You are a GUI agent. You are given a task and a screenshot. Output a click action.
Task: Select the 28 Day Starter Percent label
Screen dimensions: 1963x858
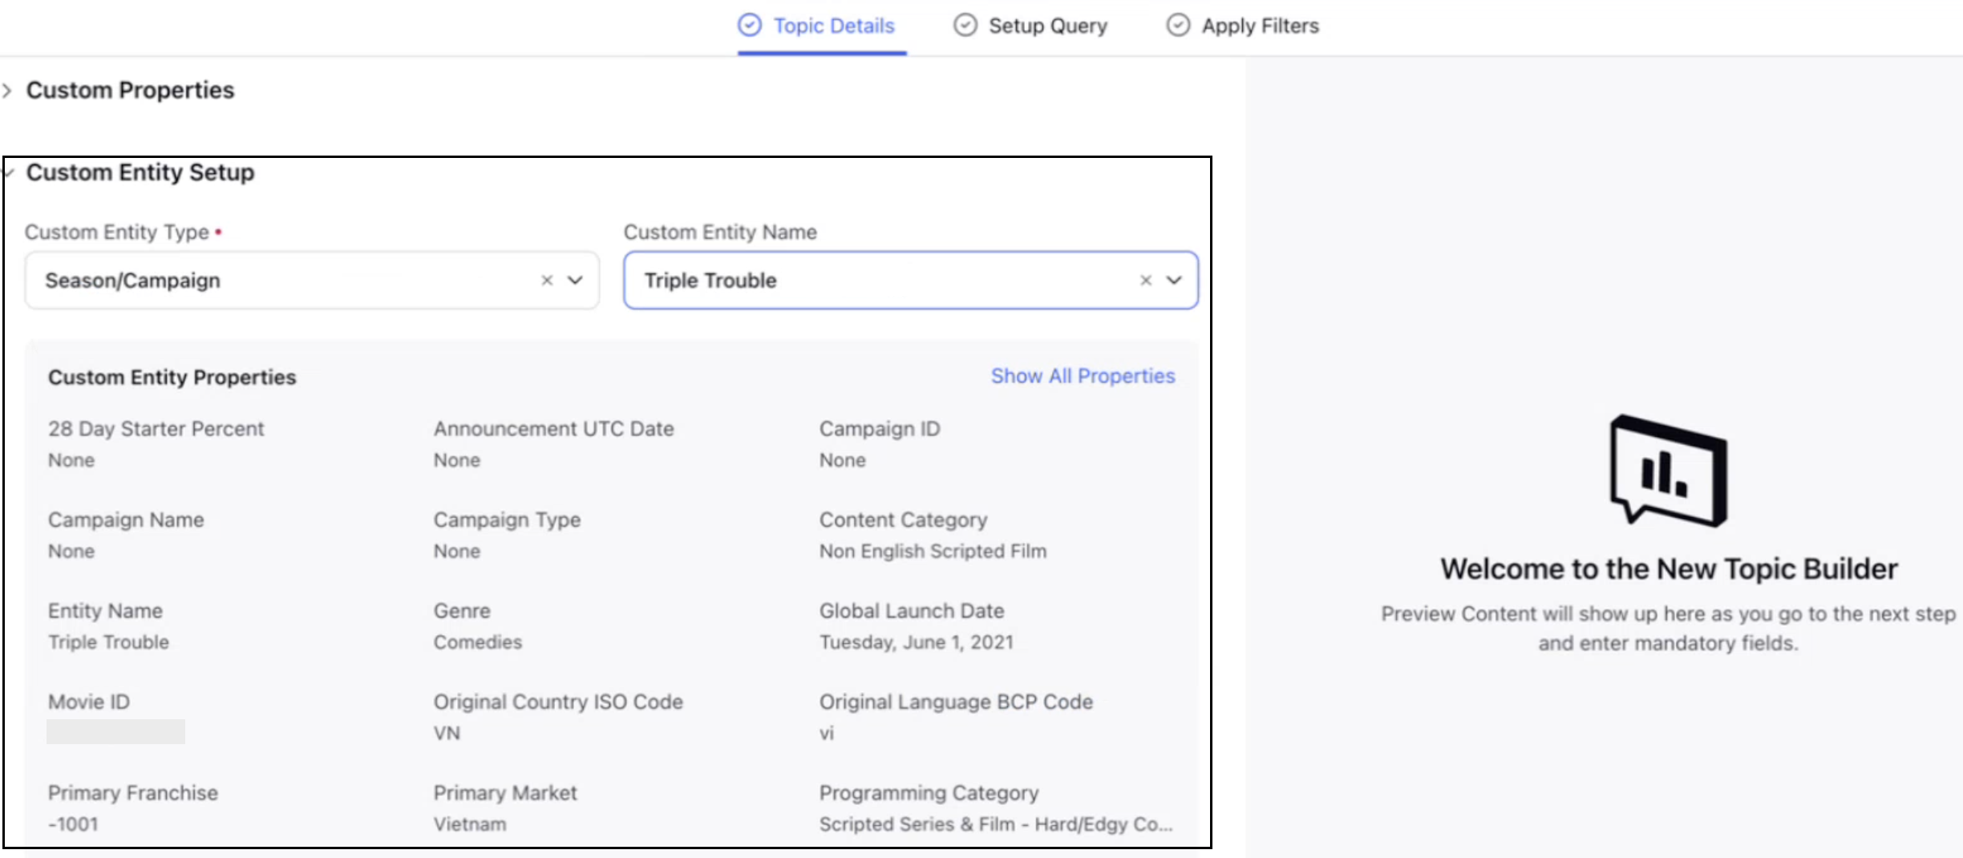(x=156, y=429)
